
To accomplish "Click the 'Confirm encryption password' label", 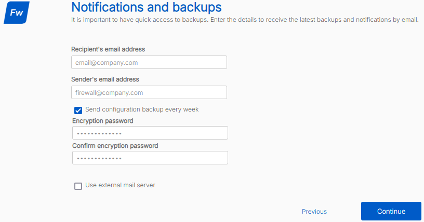I will [115, 146].
